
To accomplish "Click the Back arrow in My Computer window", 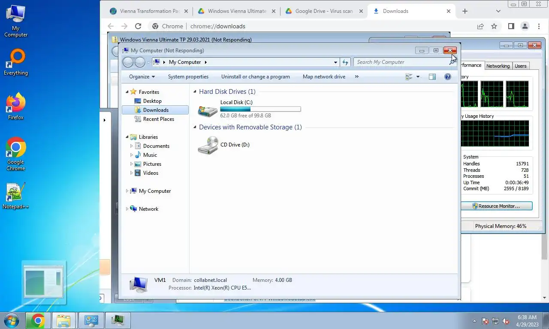I will (x=128, y=63).
